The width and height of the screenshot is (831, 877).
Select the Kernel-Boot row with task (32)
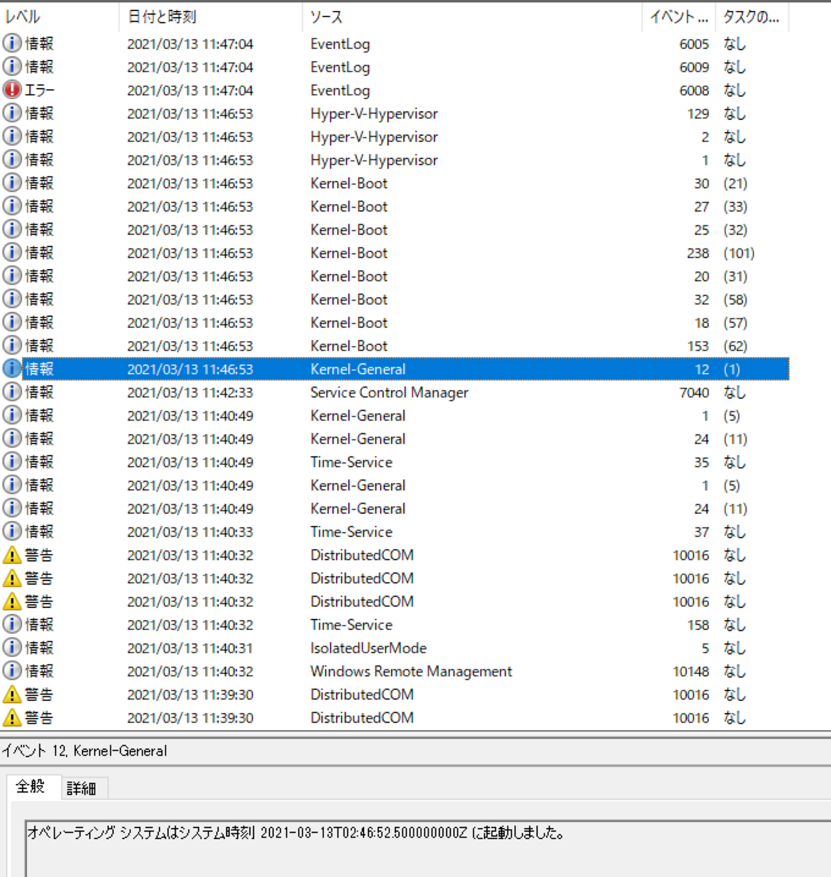click(x=395, y=230)
